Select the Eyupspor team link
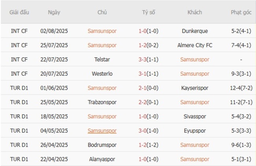 point(195,131)
